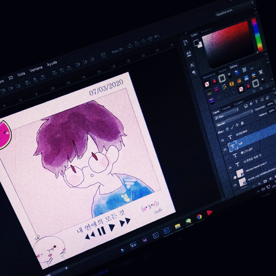Launch Adobe XD from the taskbar
The image size is (276, 276).
tap(145, 240)
